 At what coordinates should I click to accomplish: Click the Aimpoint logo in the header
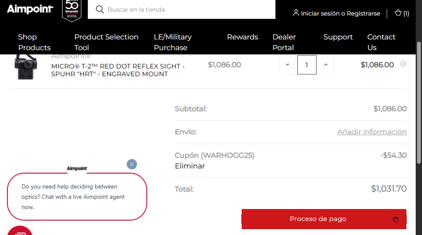[x=30, y=9]
